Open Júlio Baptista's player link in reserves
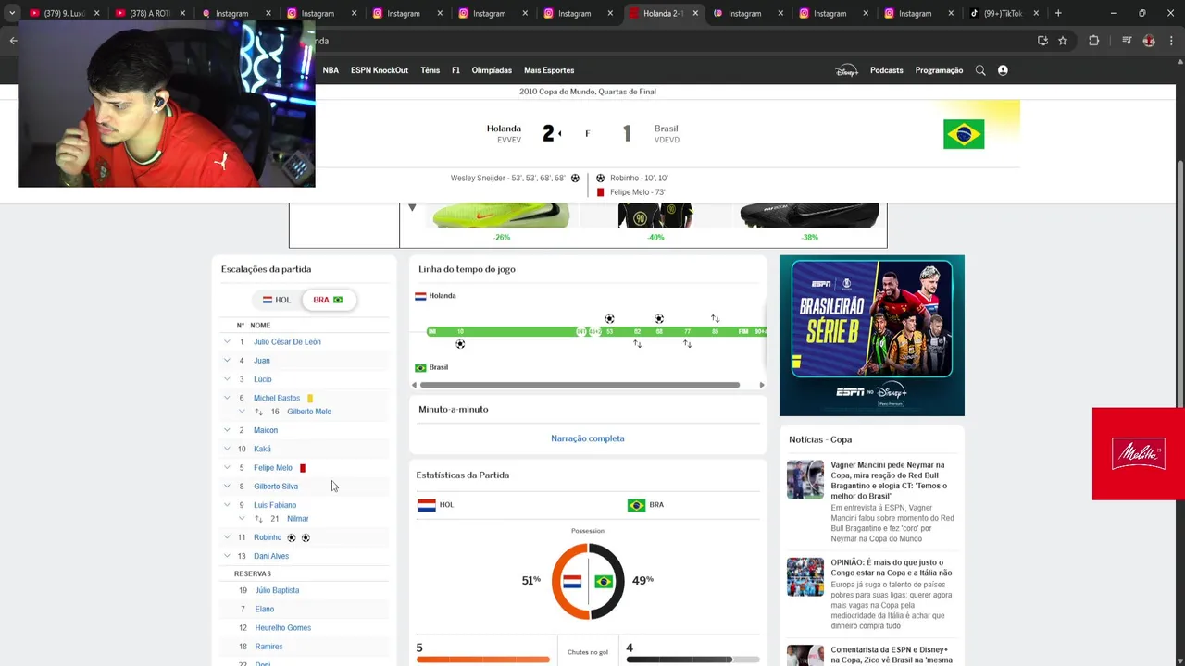This screenshot has width=1185, height=666. (x=277, y=590)
